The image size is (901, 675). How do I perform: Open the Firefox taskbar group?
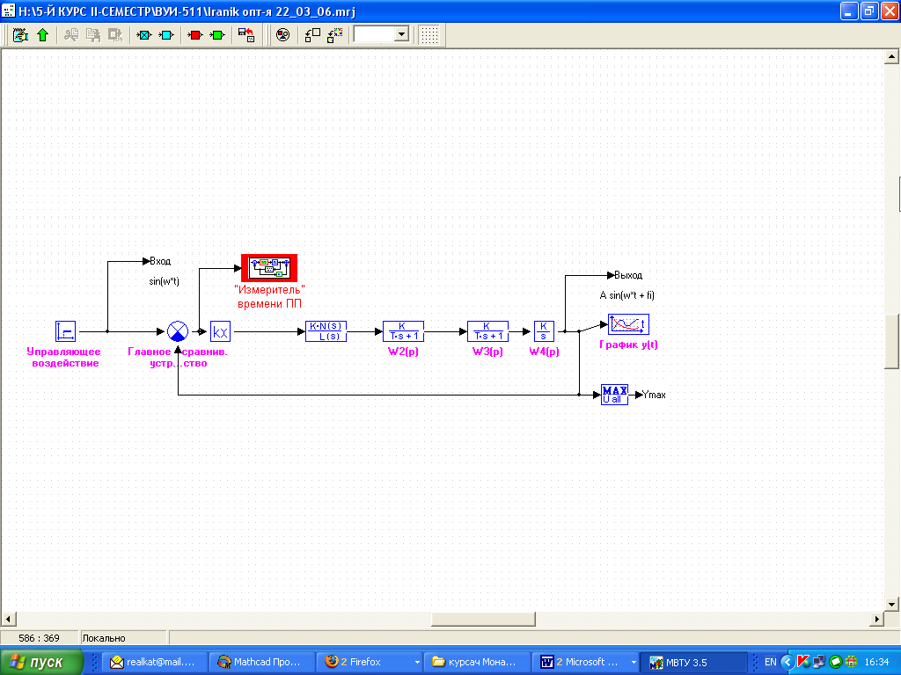click(x=369, y=663)
